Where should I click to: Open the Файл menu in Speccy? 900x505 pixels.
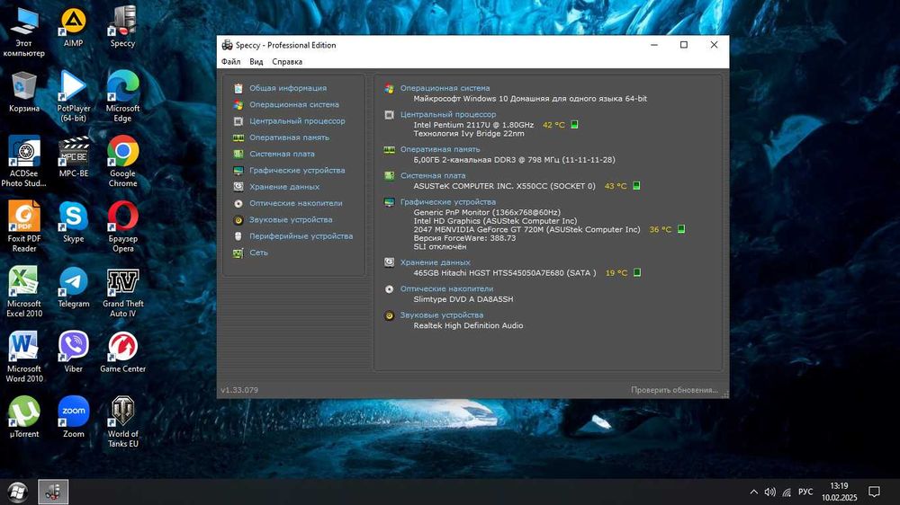[230, 61]
